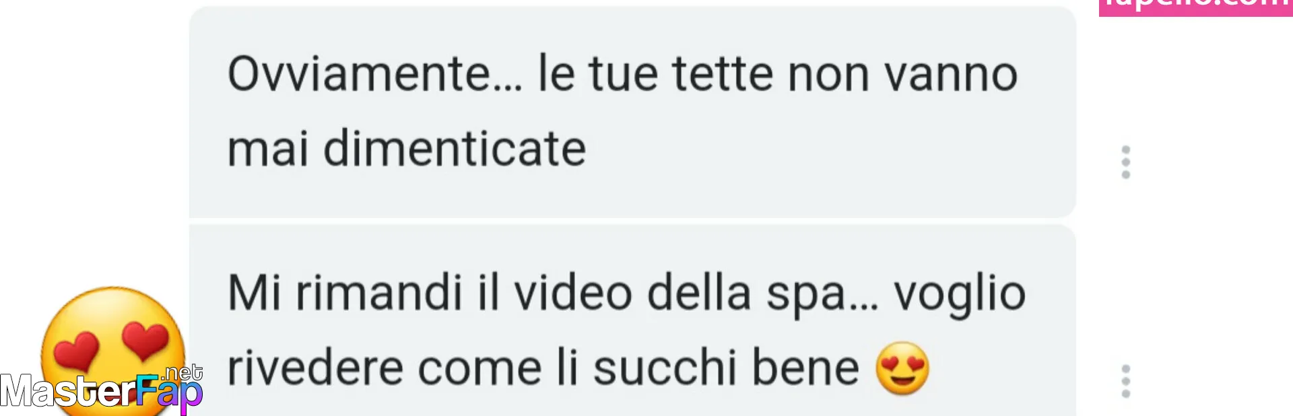Click the word "Master" in the watermark
Viewport: 1293px width, 416px height.
tap(68, 391)
